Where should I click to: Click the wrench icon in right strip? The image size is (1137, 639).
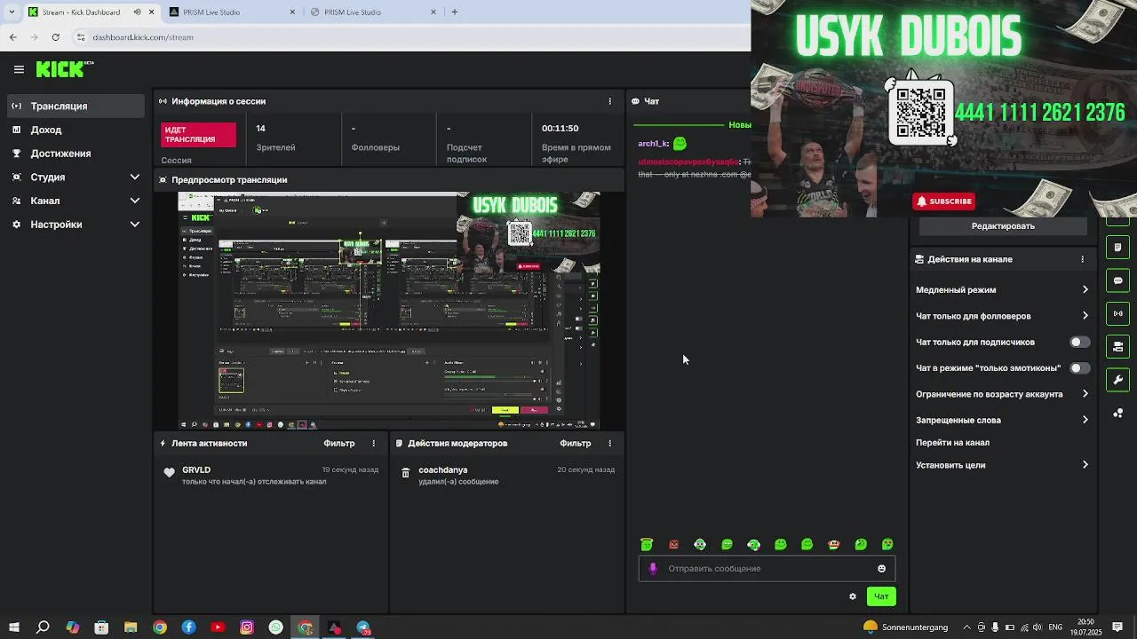click(1117, 380)
